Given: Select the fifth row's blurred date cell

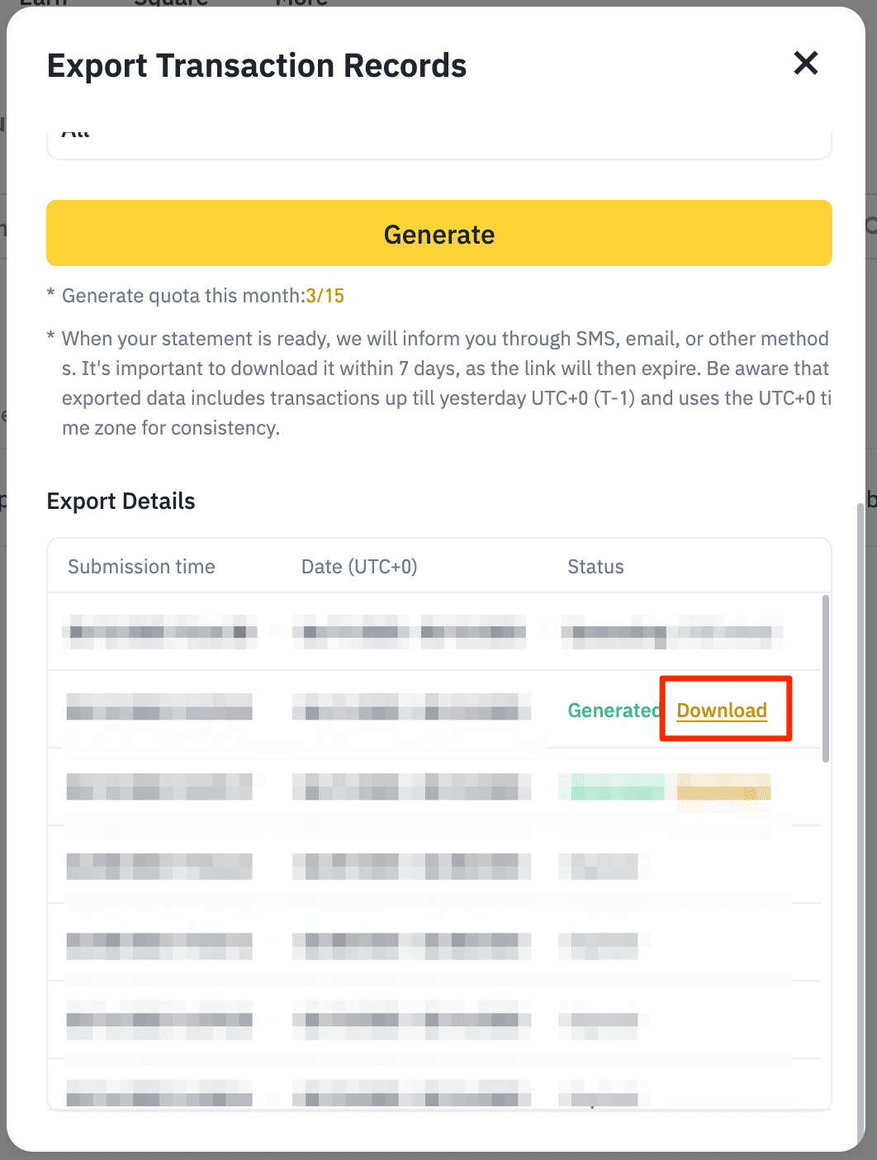Looking at the screenshot, I should tap(410, 944).
